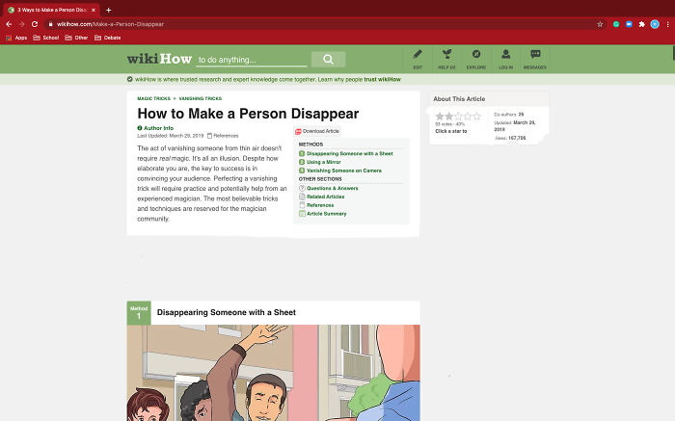The height and width of the screenshot is (421, 675).
Task: Bookmark this page with the star icon
Action: (600, 24)
